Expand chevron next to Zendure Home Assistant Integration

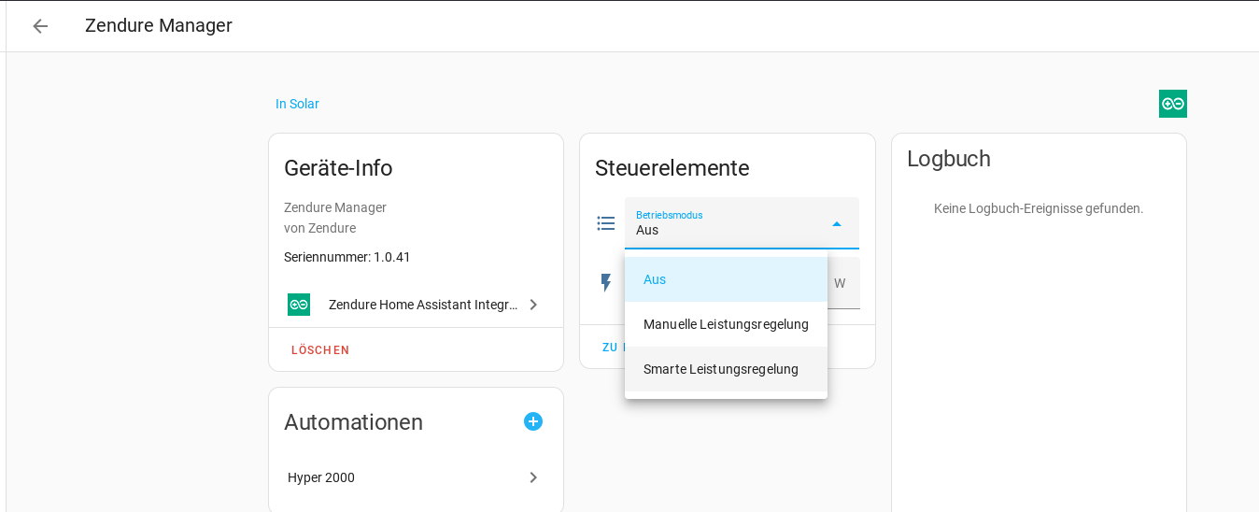pos(533,305)
